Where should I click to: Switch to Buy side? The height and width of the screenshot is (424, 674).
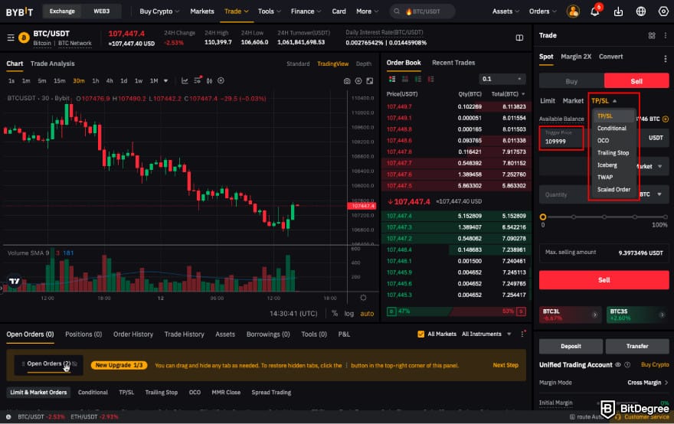tap(571, 81)
